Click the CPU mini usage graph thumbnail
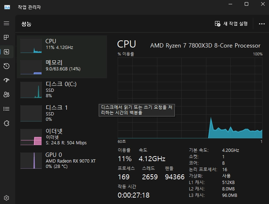This screenshot has width=269, height=204. [x=31, y=46]
